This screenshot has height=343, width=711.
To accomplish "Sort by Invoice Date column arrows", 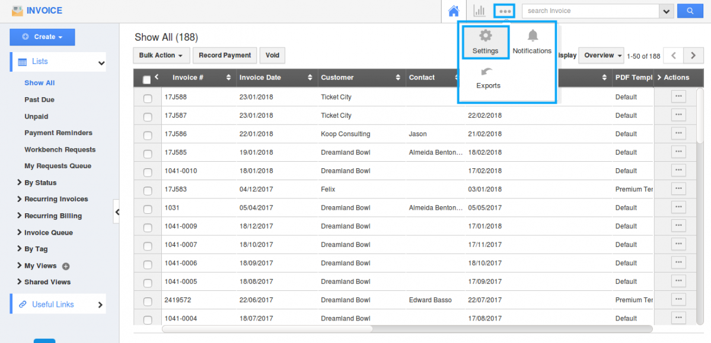I will click(x=310, y=78).
